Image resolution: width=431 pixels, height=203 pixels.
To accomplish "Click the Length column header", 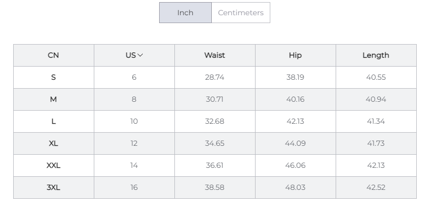I will tap(376, 55).
